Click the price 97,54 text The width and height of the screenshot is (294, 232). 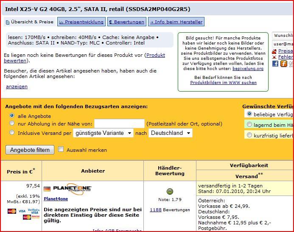click(33, 186)
